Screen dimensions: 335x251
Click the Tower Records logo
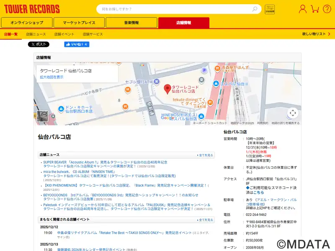tap(32, 9)
